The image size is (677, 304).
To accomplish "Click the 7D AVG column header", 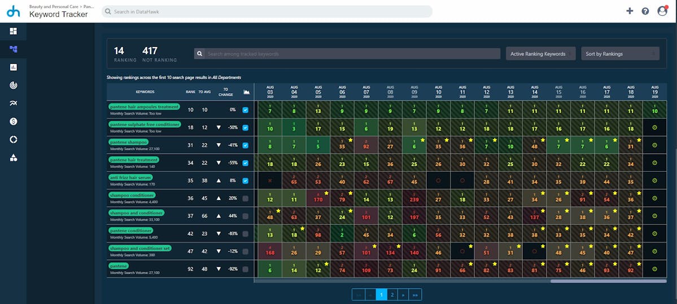I will click(204, 92).
